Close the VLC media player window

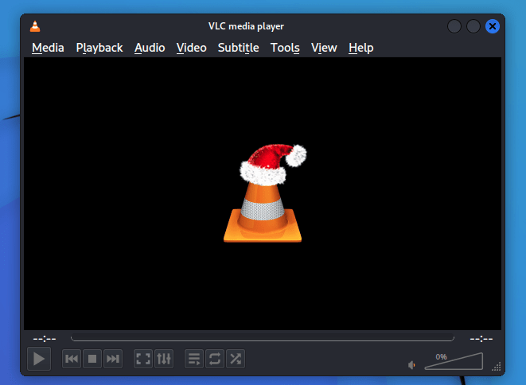click(493, 26)
